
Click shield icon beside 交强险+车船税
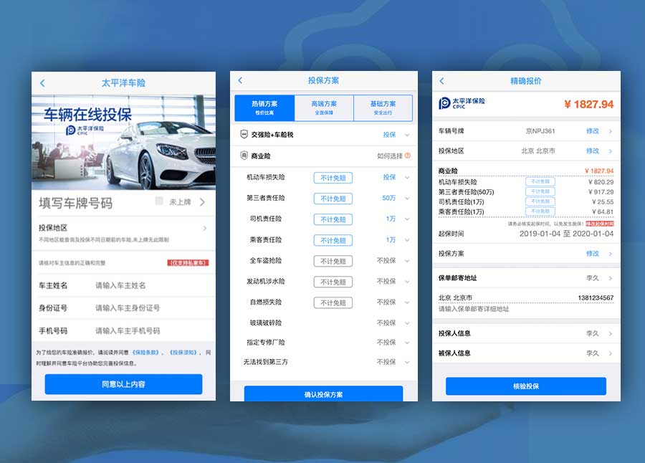click(244, 135)
